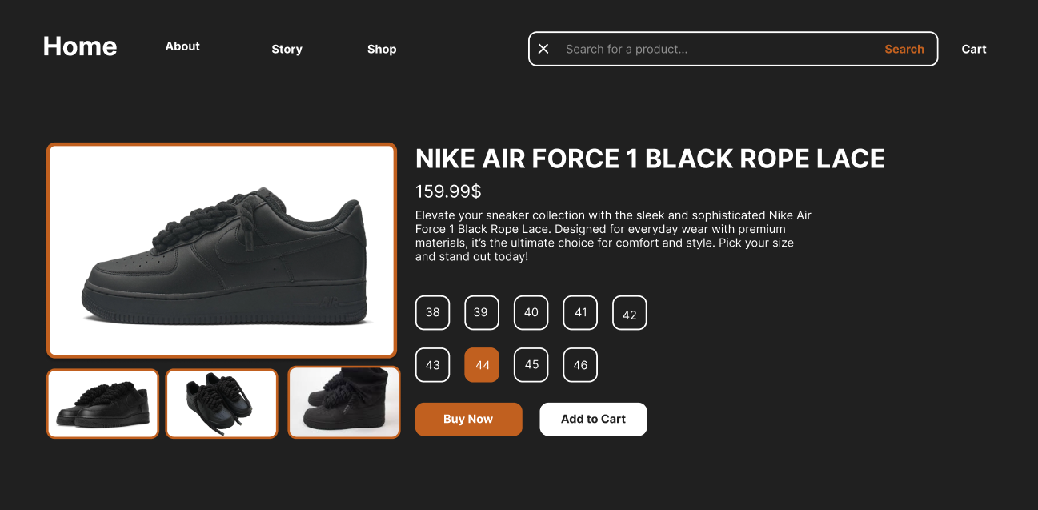Open the main side-view shoe image
This screenshot has width=1038, height=510.
pyautogui.click(x=222, y=250)
